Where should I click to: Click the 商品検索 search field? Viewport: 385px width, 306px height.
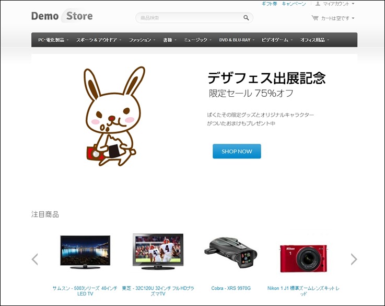tap(188, 18)
